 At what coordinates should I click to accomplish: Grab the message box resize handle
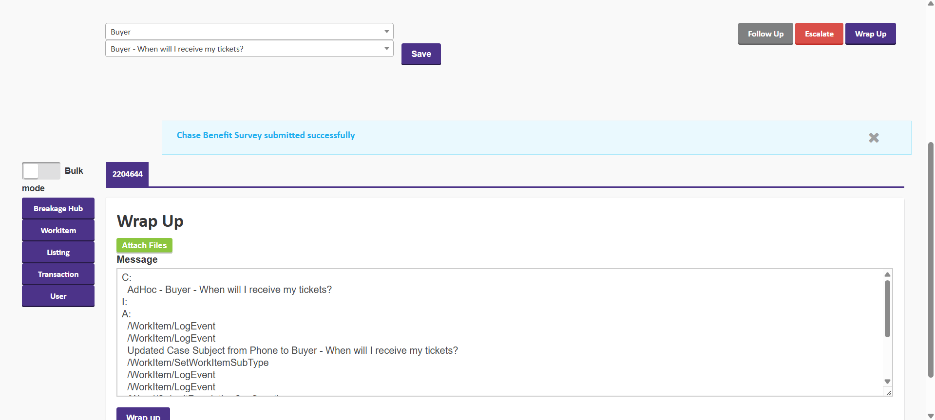click(889, 392)
